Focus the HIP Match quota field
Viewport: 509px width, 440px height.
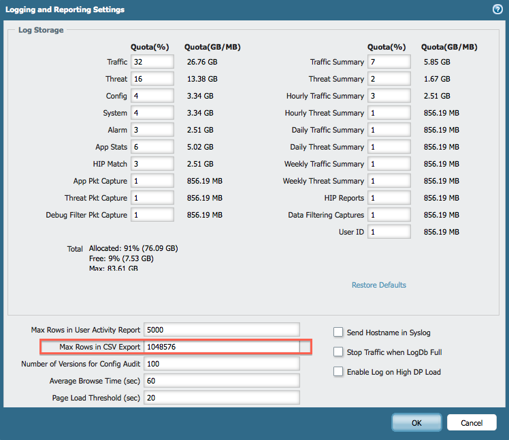[x=152, y=164]
